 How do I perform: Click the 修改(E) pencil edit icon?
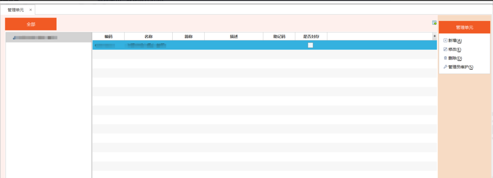click(x=445, y=49)
